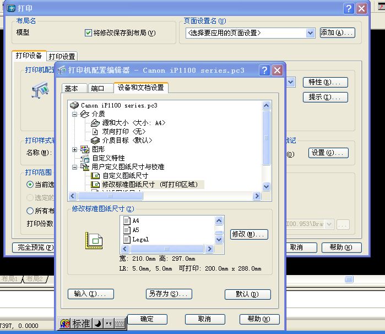
Task: Click the paper size preview icon with yellow ruler
Action: tap(94, 241)
